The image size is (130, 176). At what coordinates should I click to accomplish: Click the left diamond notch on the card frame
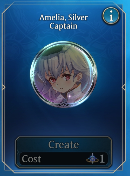point(3,87)
